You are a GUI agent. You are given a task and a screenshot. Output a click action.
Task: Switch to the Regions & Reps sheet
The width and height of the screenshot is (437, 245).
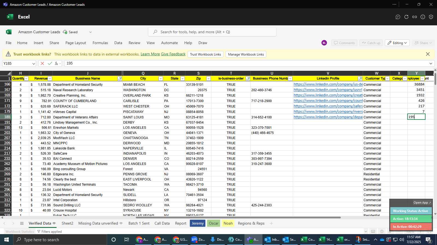click(x=251, y=223)
